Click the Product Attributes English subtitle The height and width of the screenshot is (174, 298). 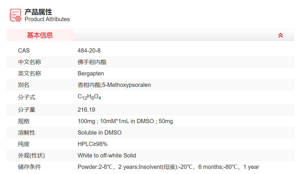(x=47, y=19)
